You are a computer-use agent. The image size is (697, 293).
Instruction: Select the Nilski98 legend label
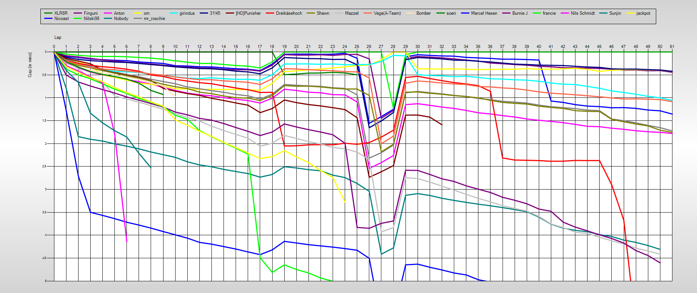(x=91, y=19)
